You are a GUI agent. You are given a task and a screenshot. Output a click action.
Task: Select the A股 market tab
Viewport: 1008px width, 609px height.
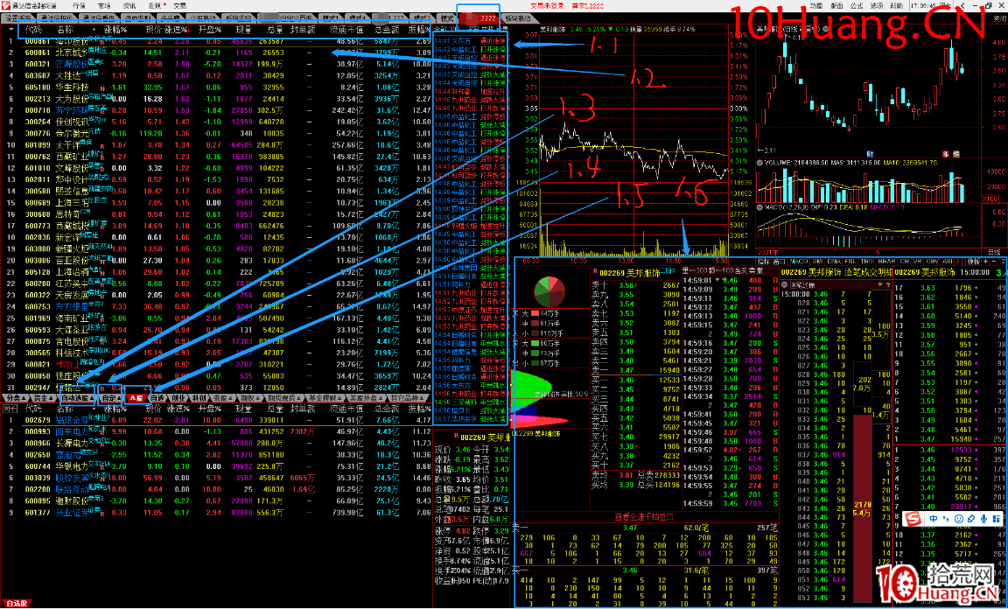136,398
